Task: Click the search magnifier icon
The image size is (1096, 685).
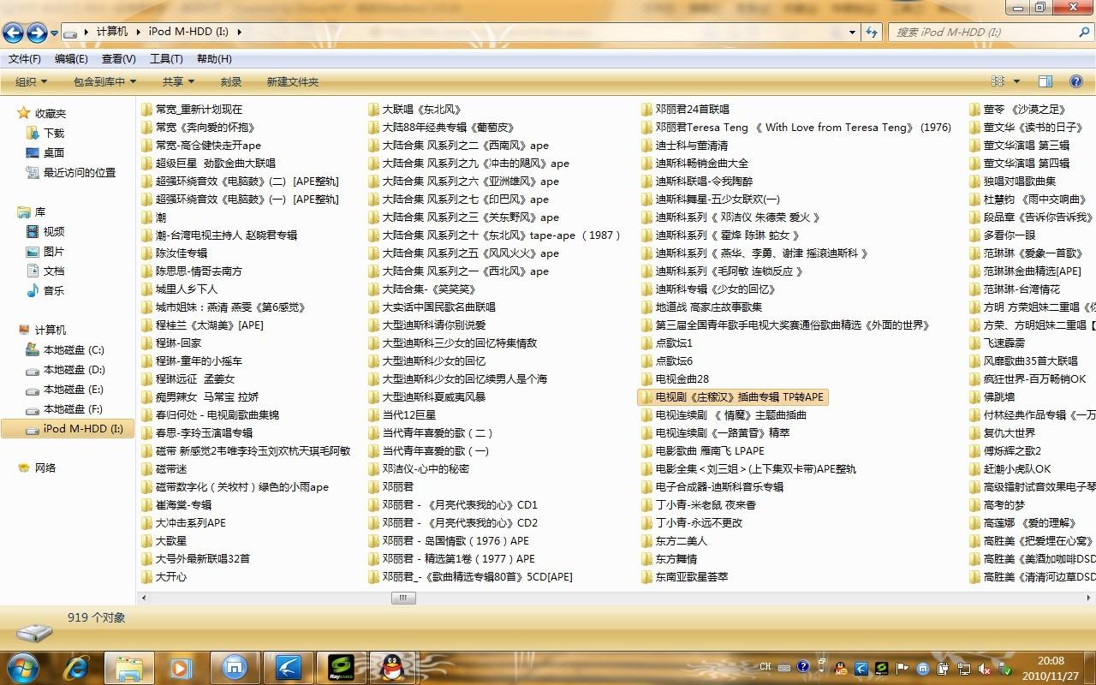Action: coord(1083,32)
